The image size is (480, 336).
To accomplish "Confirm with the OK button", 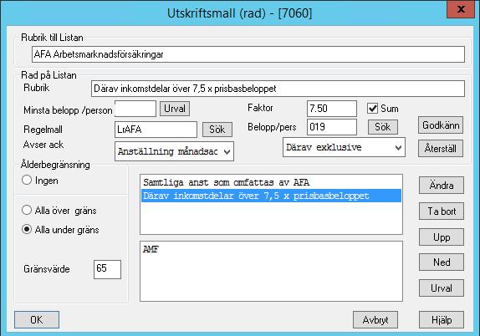I will click(x=37, y=320).
